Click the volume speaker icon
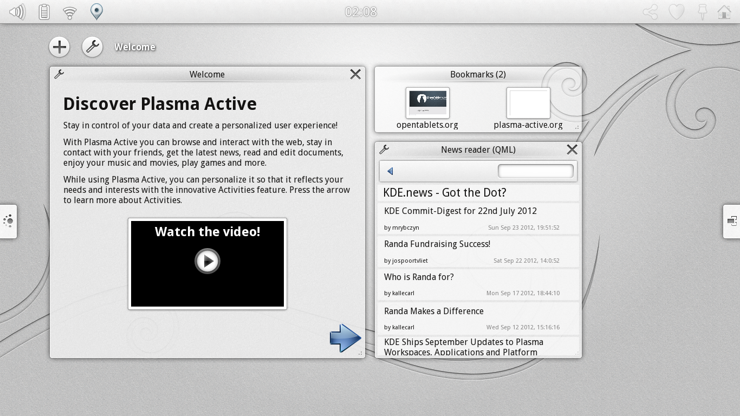 (17, 12)
